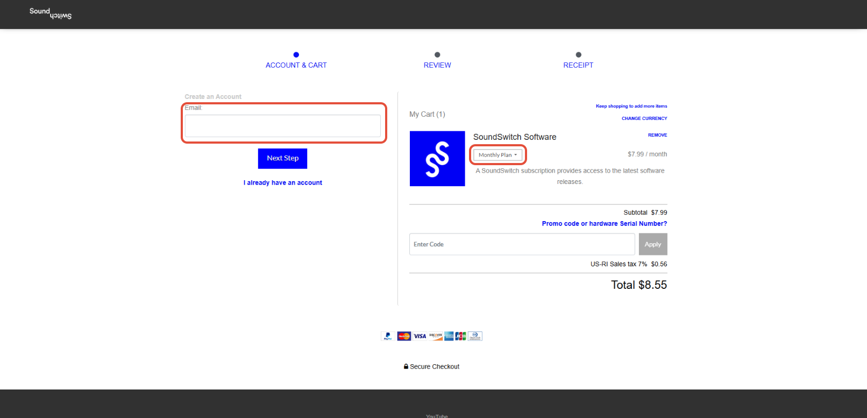Click the 'Total $8.55' text

(639, 285)
